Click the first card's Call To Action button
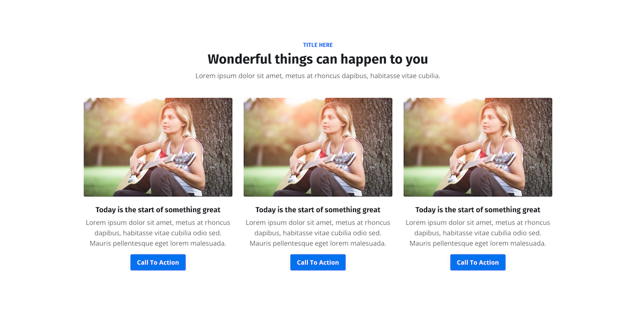The height and width of the screenshot is (311, 636). tap(158, 262)
